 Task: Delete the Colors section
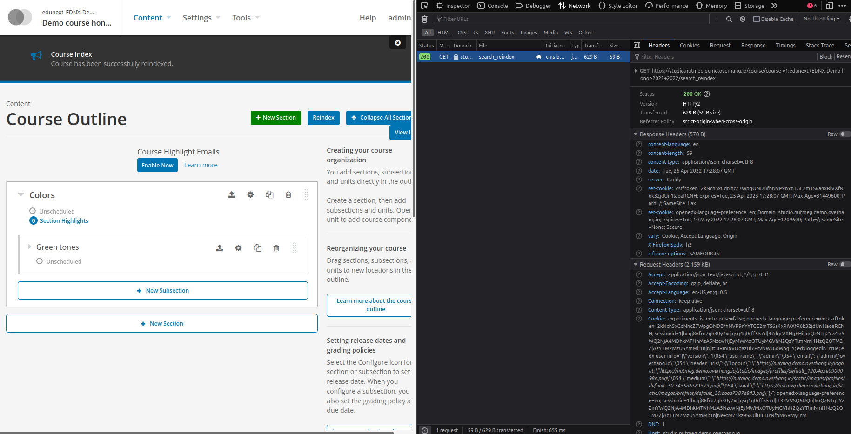(x=288, y=194)
